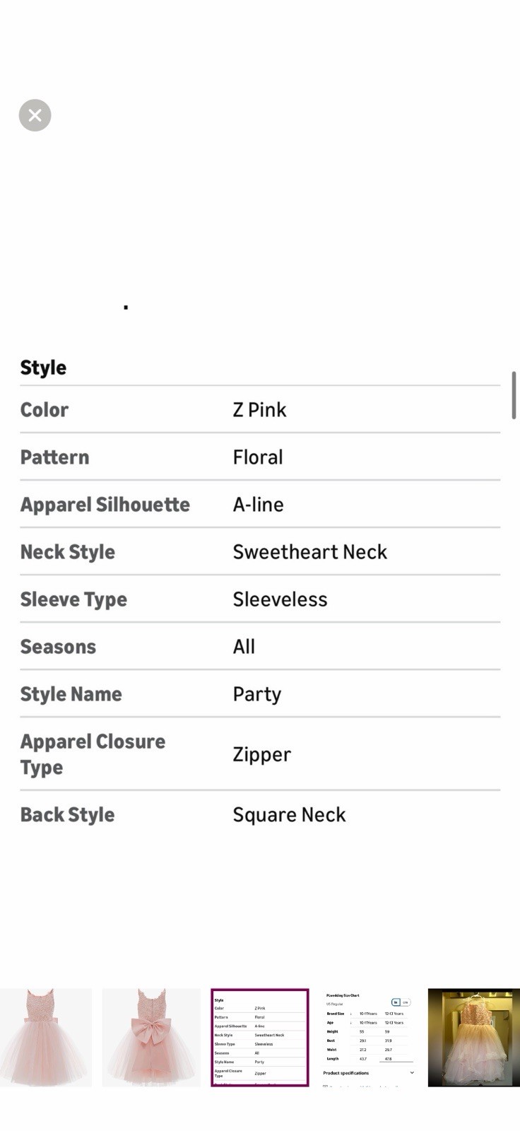The height and width of the screenshot is (1131, 520).
Task: Show the back view thumbnail with bow
Action: (151, 1037)
